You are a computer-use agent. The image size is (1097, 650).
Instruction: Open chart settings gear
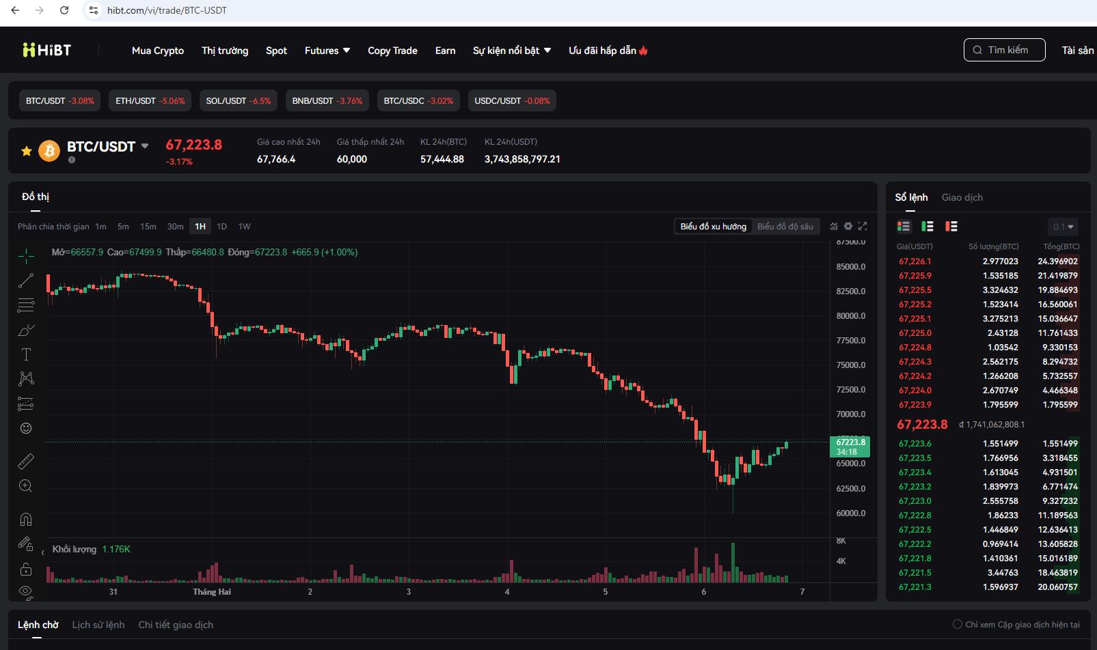point(848,226)
